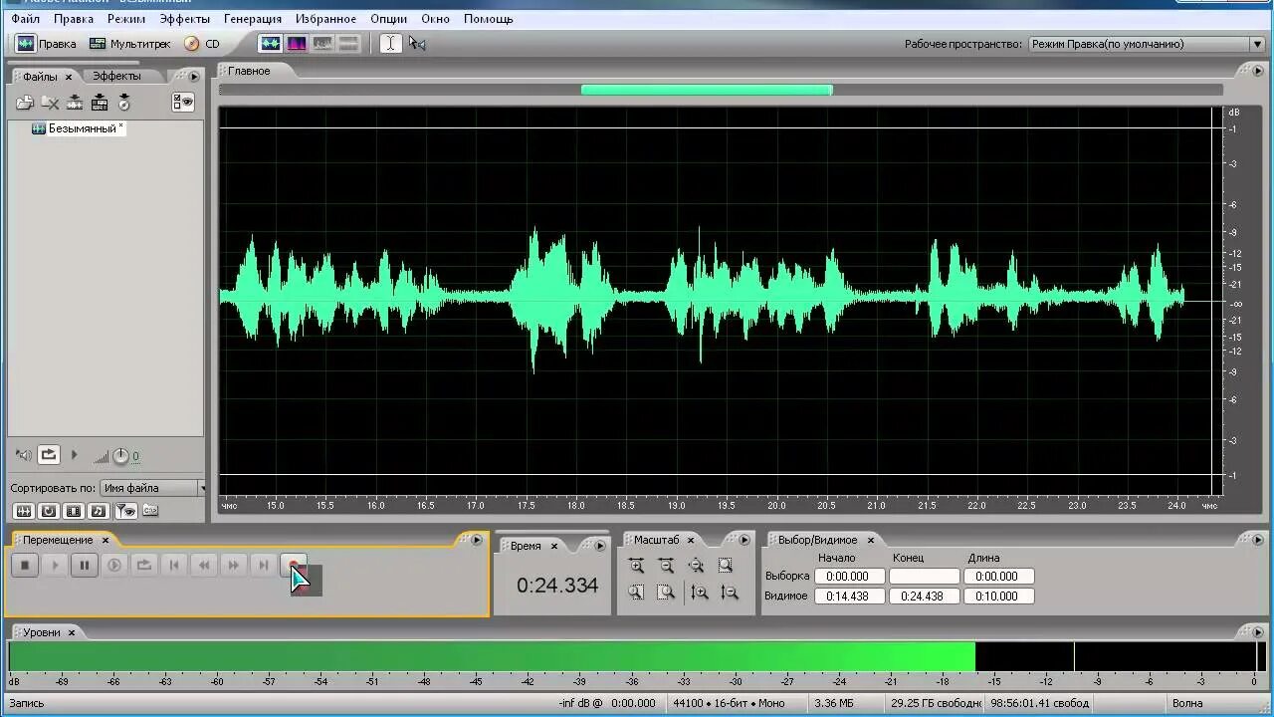Toggle show loop files filter

pyautogui.click(x=49, y=511)
